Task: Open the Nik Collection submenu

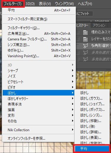Action: pos(39,130)
